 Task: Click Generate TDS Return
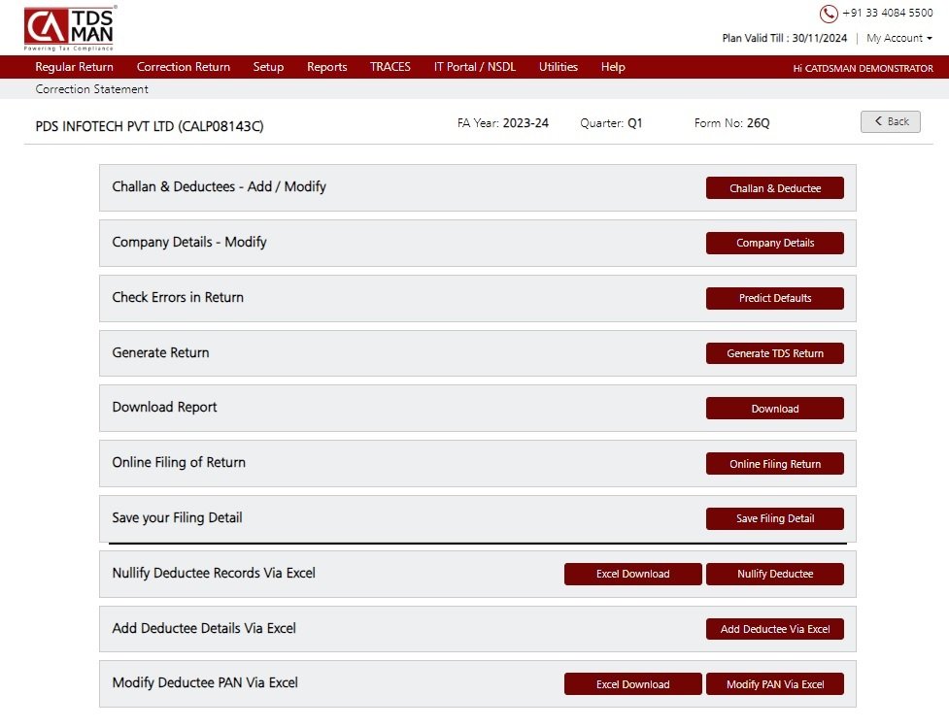coord(774,353)
